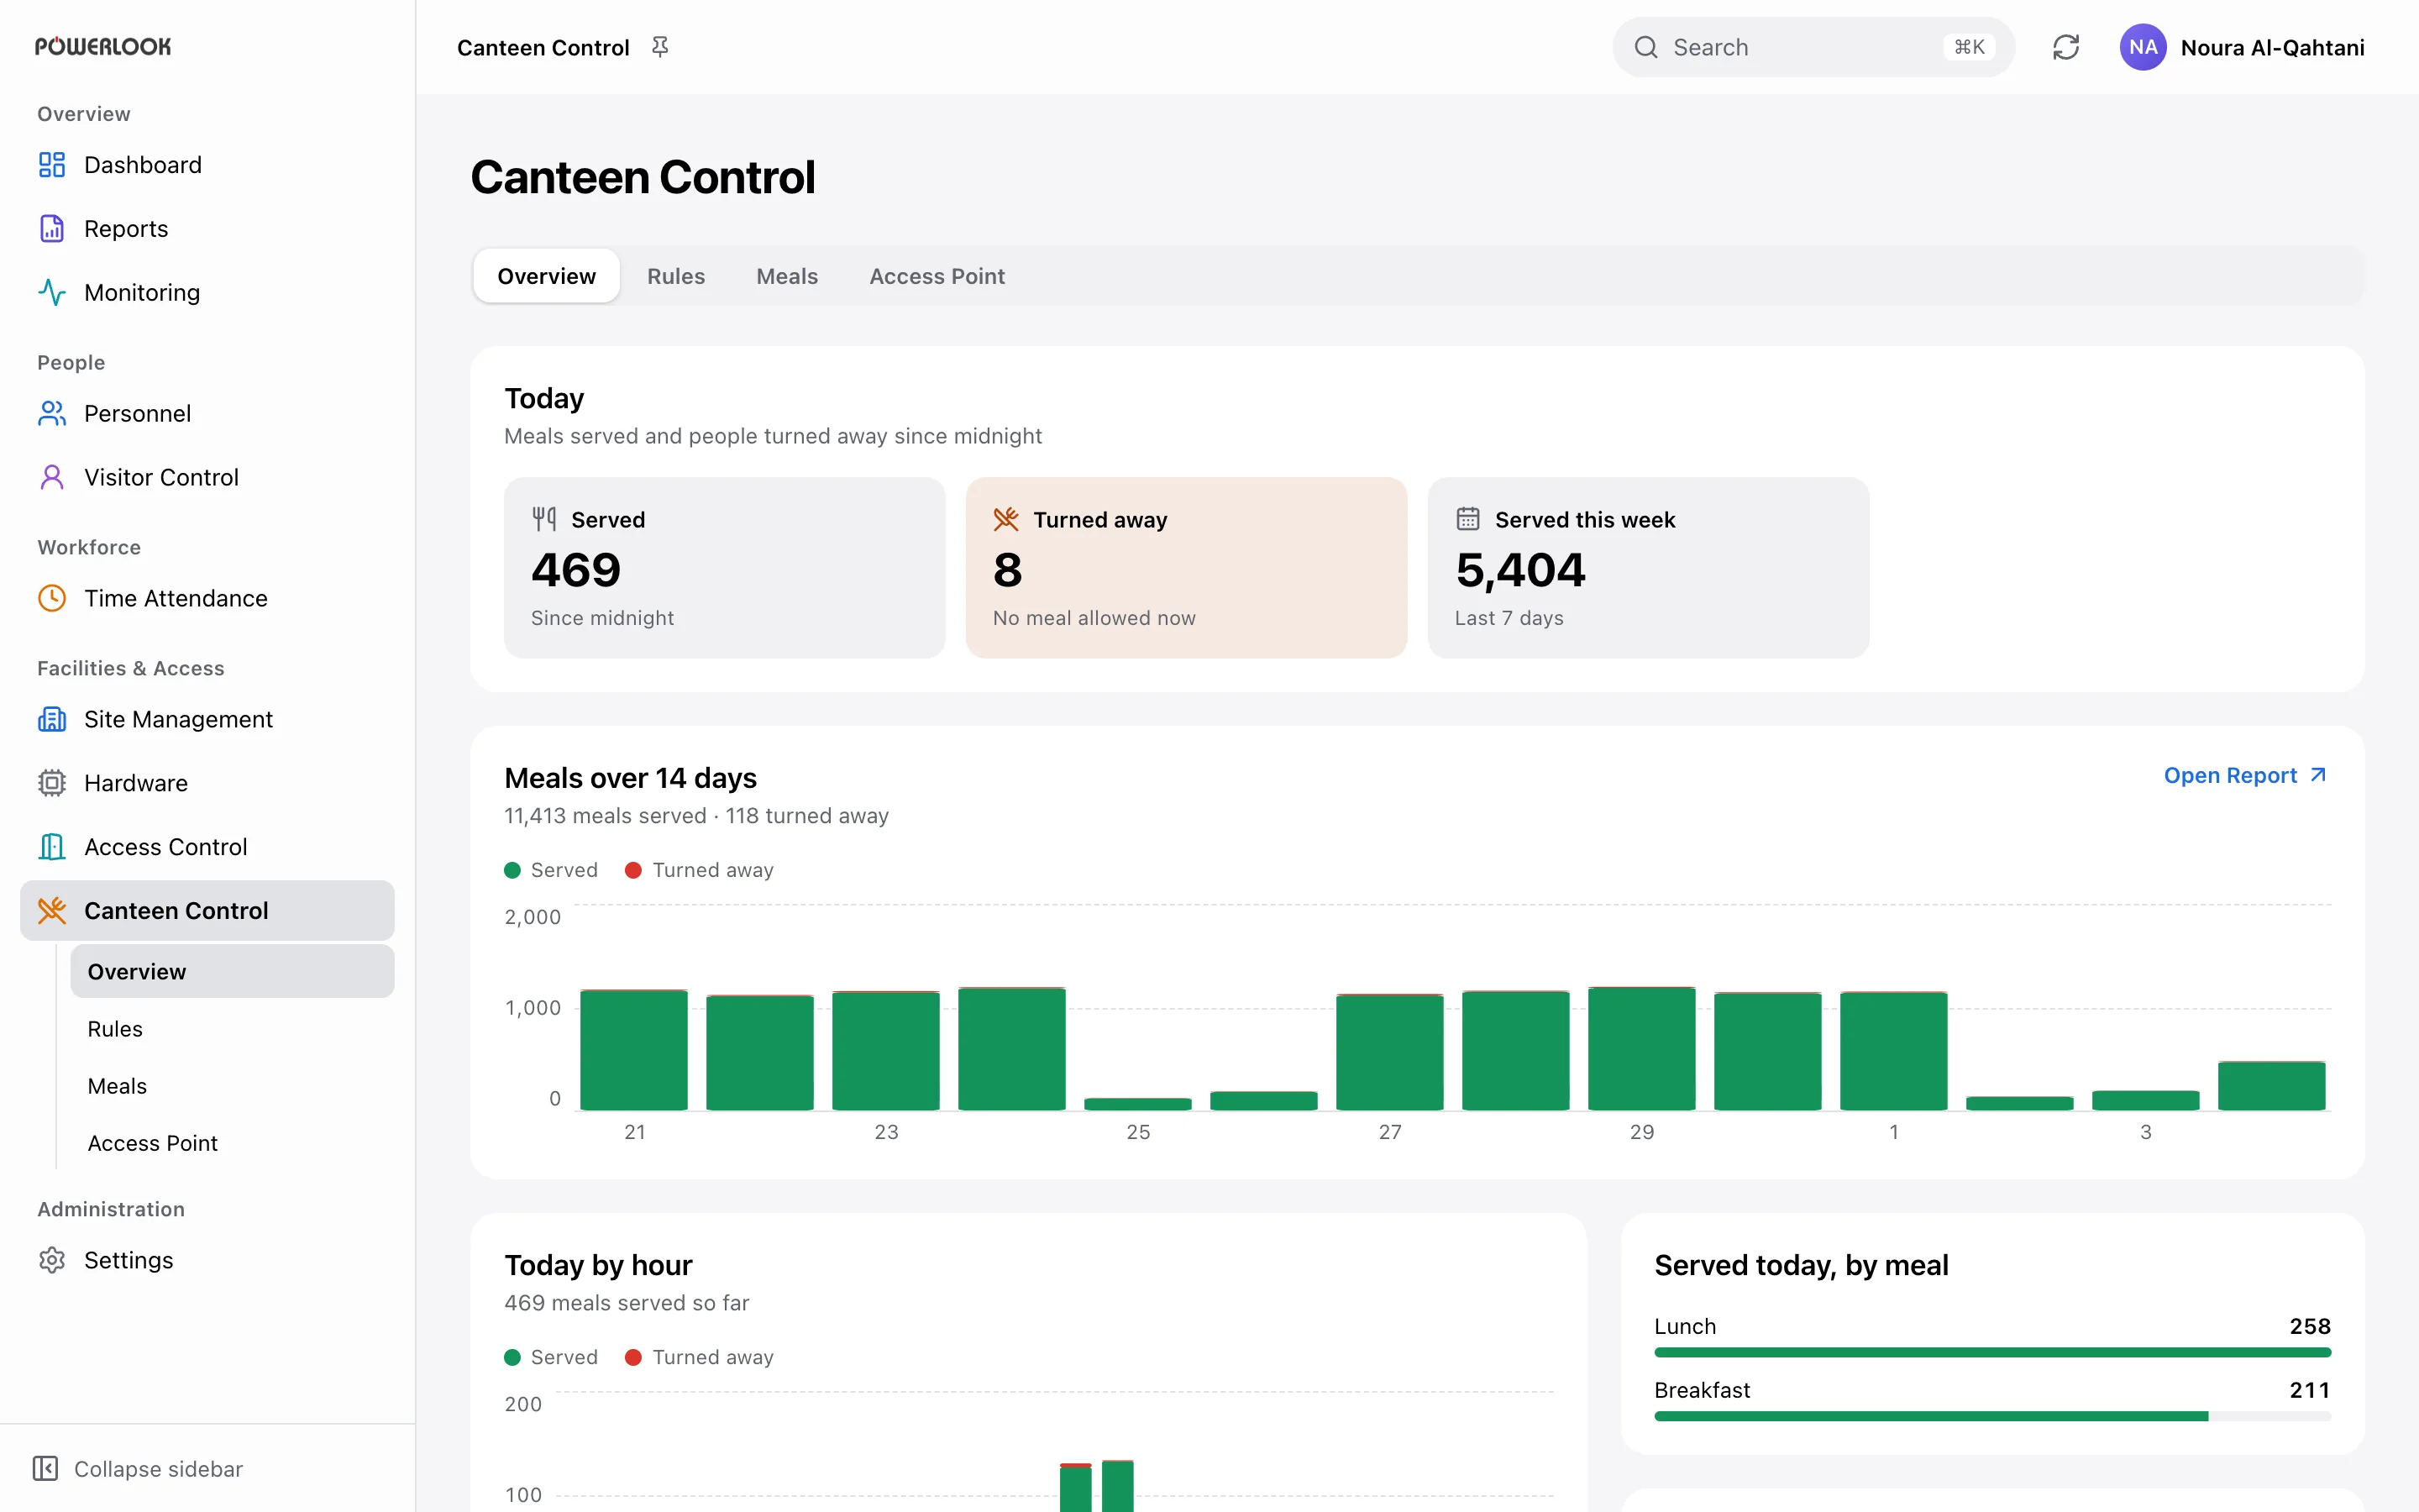Toggle Turned away legend in Today by hour
The height and width of the screenshot is (1512, 2419).
[699, 1357]
